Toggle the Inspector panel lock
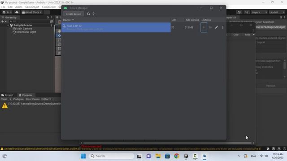This screenshot has width=287, height=161. (x=281, y=17)
